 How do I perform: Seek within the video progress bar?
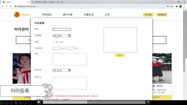94,102
